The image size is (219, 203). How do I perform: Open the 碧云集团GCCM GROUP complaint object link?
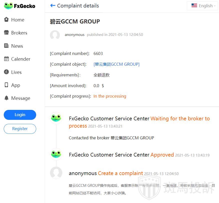116,64
